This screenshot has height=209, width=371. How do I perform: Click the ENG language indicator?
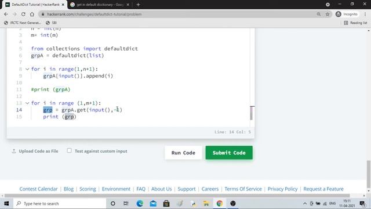coord(332,203)
